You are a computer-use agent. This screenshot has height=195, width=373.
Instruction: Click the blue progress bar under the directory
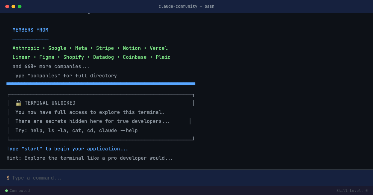(101, 84)
